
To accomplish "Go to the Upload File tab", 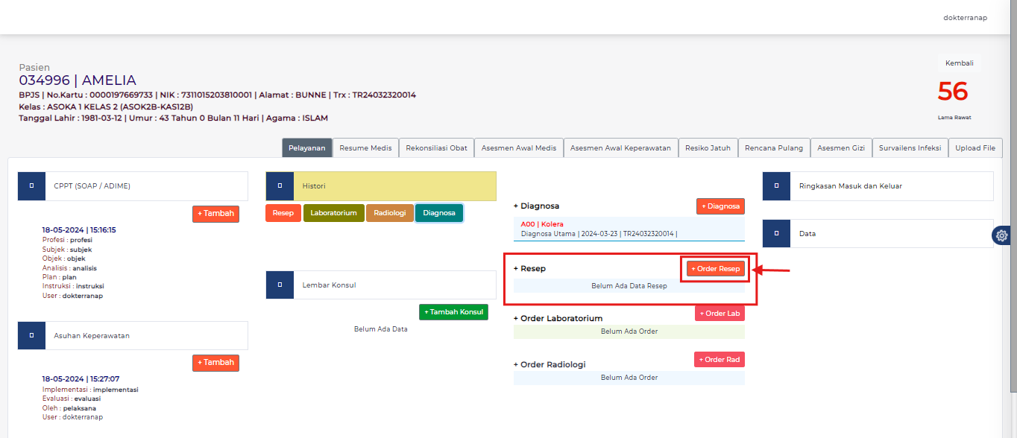I will coord(975,147).
